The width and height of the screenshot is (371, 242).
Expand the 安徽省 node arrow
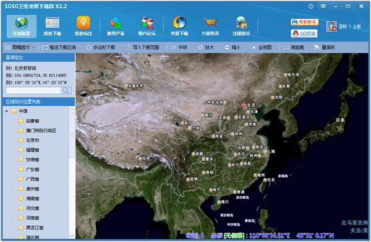pos(13,121)
